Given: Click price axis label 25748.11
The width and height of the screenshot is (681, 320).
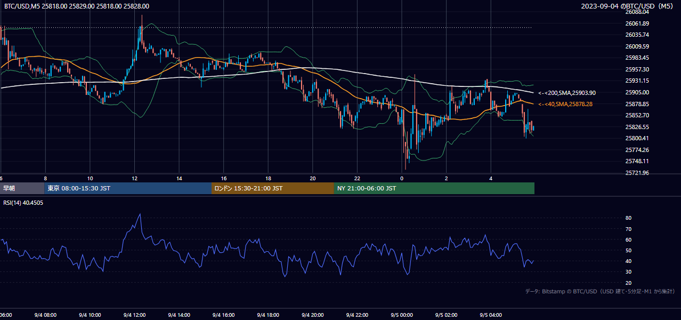Looking at the screenshot, I should click(637, 161).
